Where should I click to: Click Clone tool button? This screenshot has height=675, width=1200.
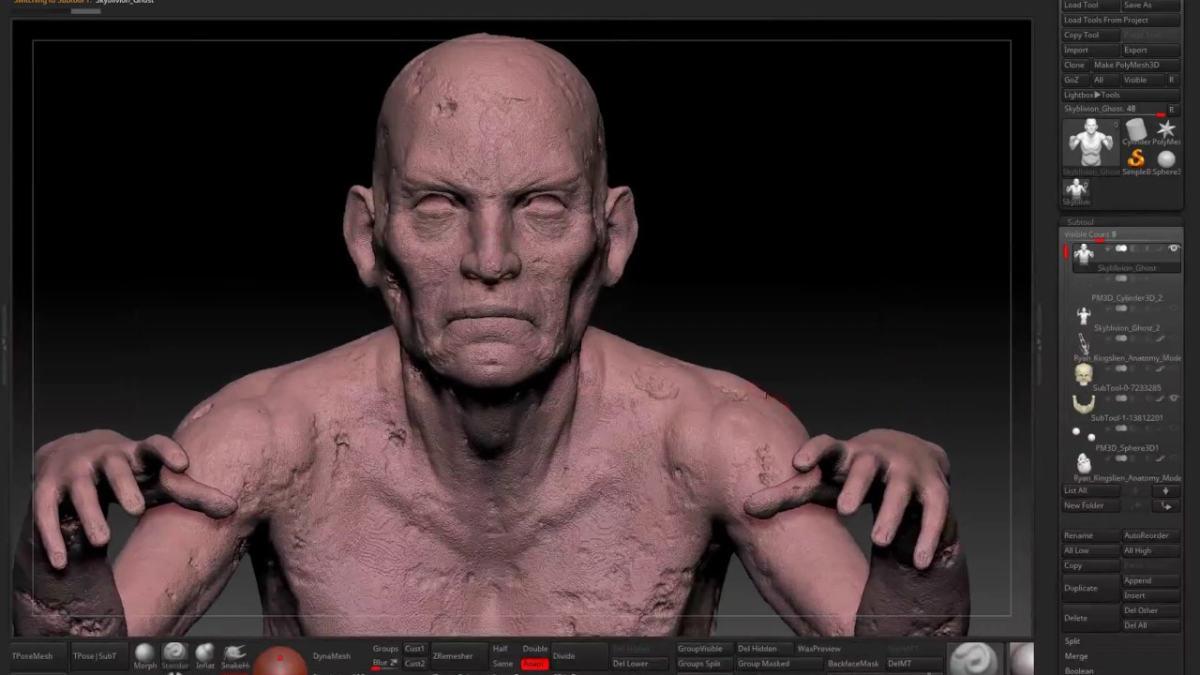[1074, 65]
